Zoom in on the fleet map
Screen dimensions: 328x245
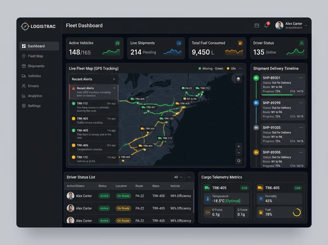239,147
